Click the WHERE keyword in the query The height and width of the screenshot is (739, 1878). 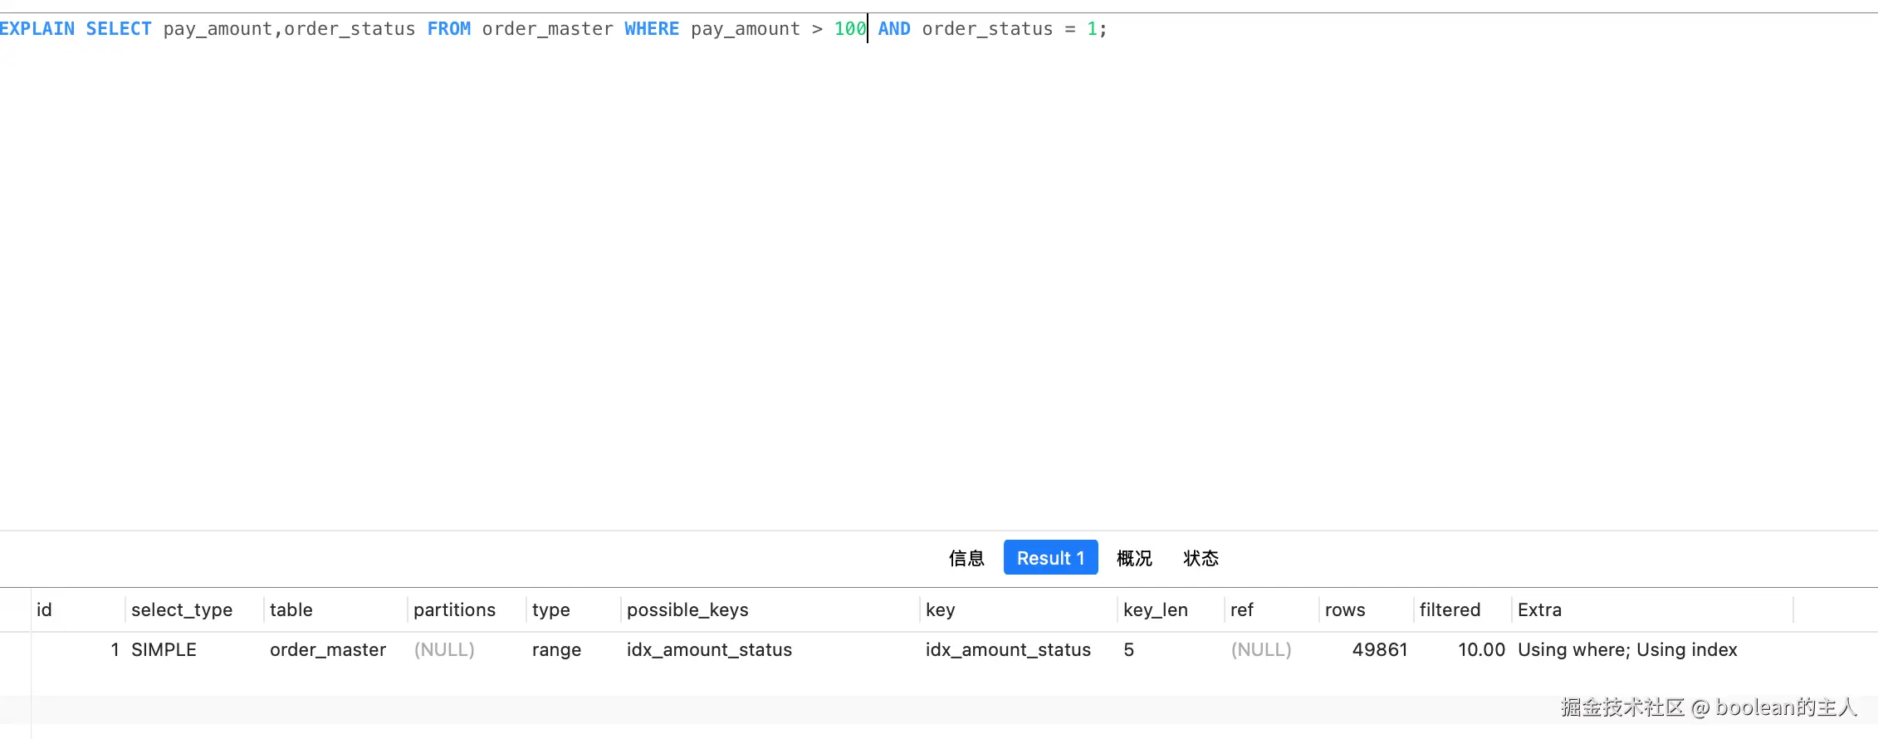tap(652, 29)
